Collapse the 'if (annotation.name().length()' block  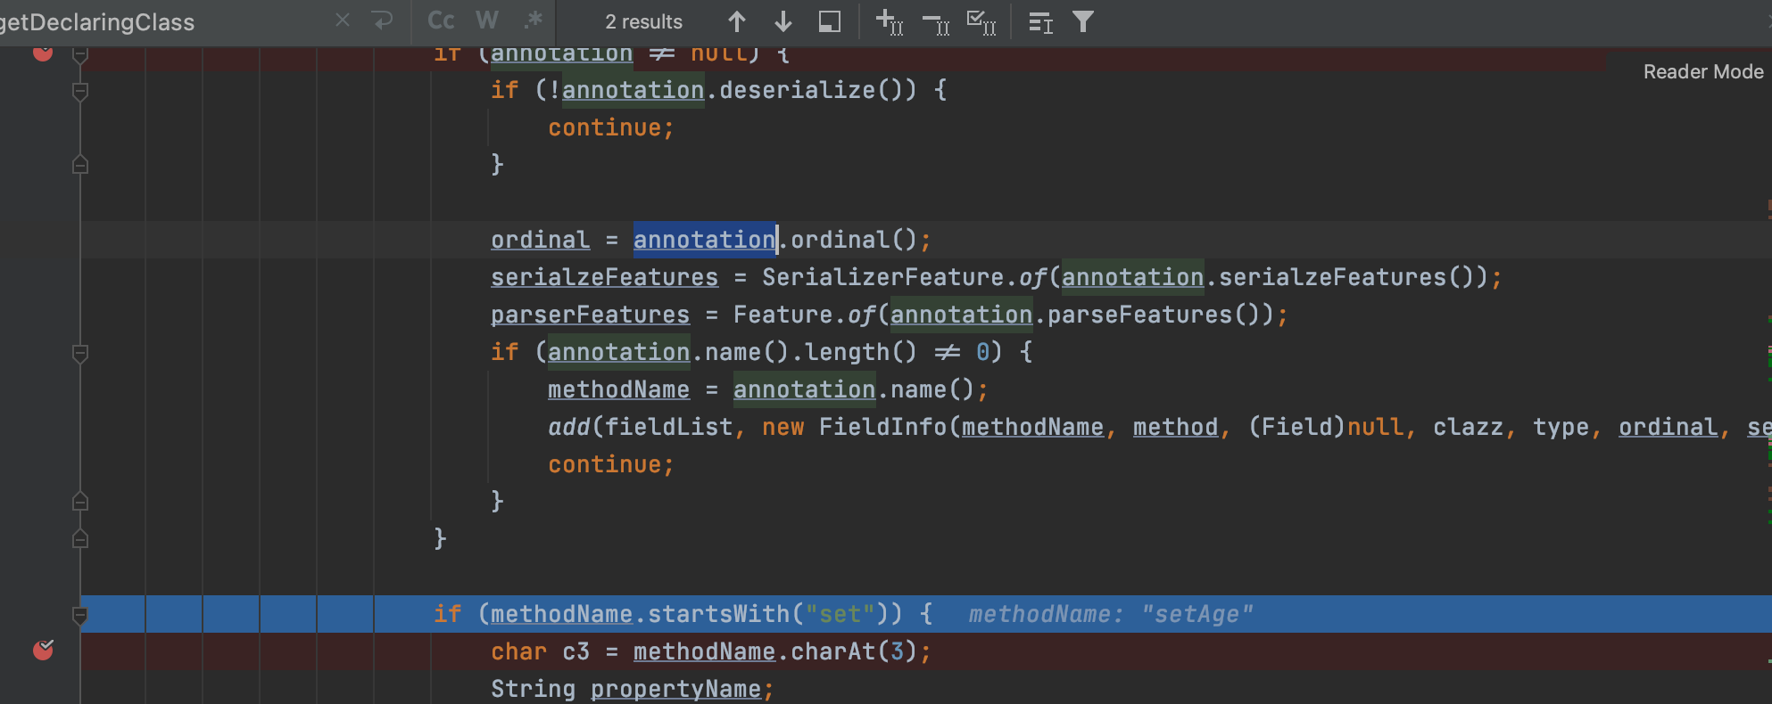80,353
